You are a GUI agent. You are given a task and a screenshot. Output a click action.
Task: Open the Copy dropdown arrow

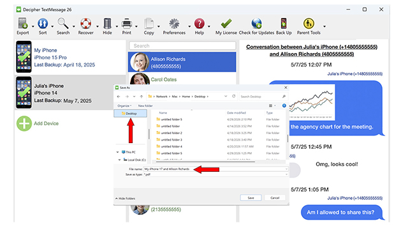[x=159, y=26]
